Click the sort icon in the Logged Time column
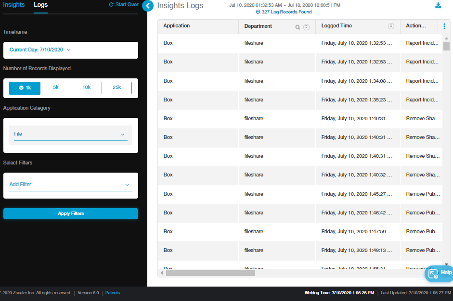This screenshot has width=453, height=301. click(x=391, y=26)
